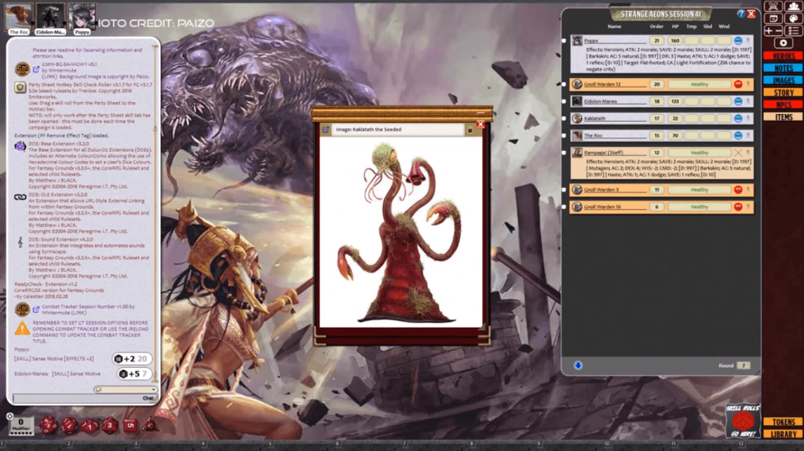Click the DOE Sound Extension clef icon
The image size is (804, 451).
pos(20,242)
